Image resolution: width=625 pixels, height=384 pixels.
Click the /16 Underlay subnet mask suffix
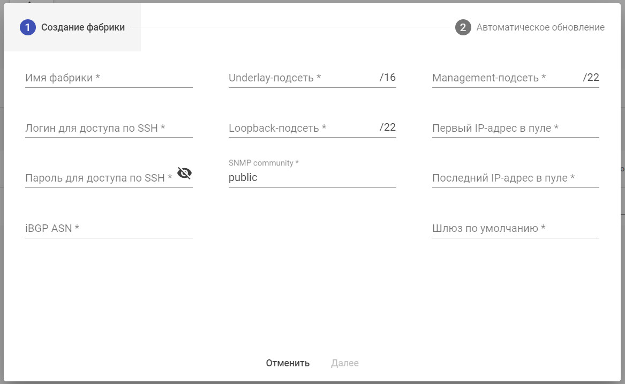click(x=388, y=78)
